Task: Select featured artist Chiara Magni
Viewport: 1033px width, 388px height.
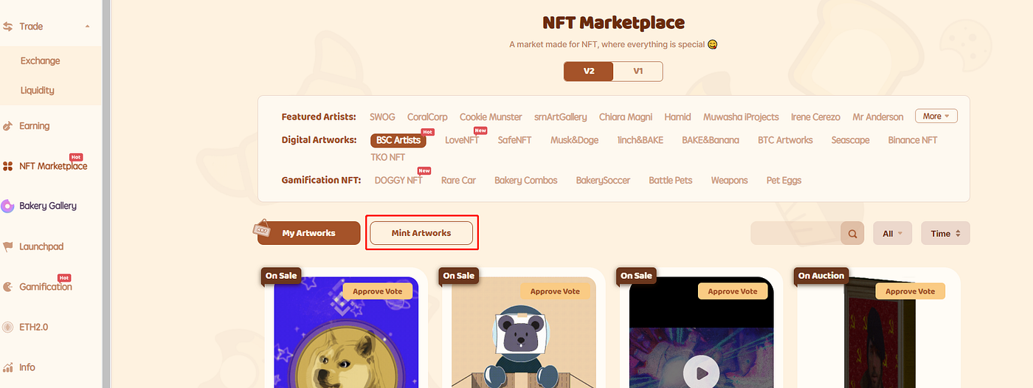Action: 626,117
